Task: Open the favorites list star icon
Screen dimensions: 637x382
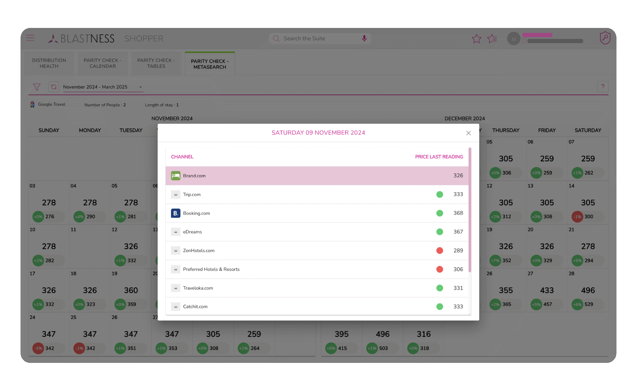Action: tap(492, 39)
